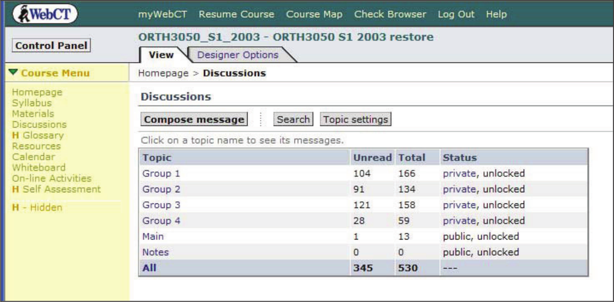
Task: Open Calendar in Course Menu
Action: point(33,157)
